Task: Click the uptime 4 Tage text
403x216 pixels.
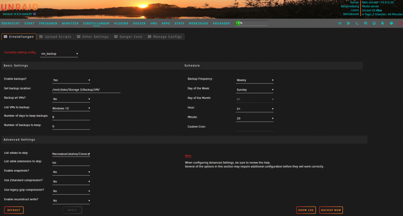Action: pyautogui.click(x=382, y=15)
